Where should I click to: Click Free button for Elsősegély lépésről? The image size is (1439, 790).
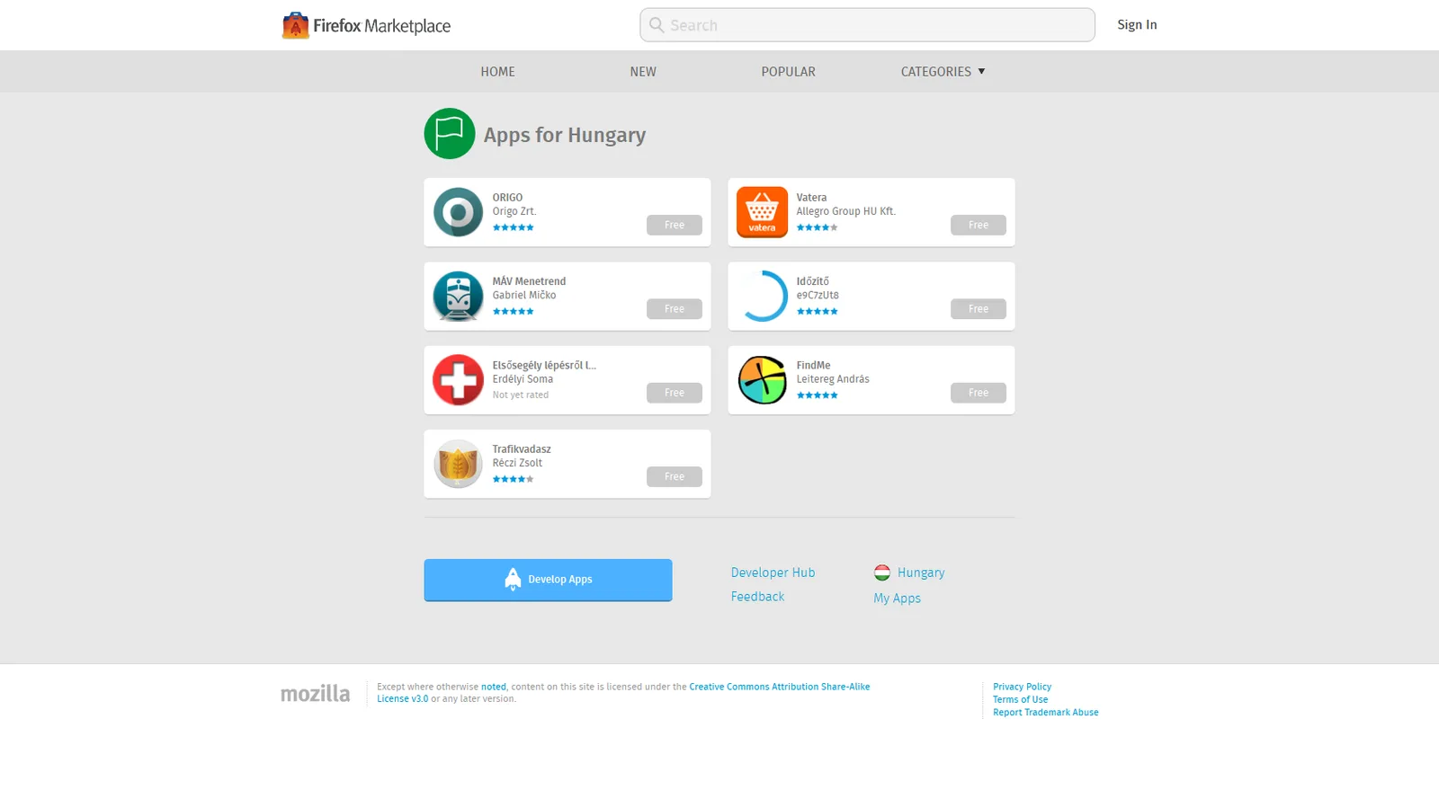pyautogui.click(x=675, y=393)
